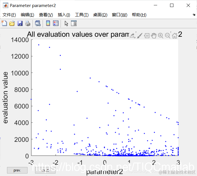Click the MATLAB logo in title bar

[x=6, y=6]
